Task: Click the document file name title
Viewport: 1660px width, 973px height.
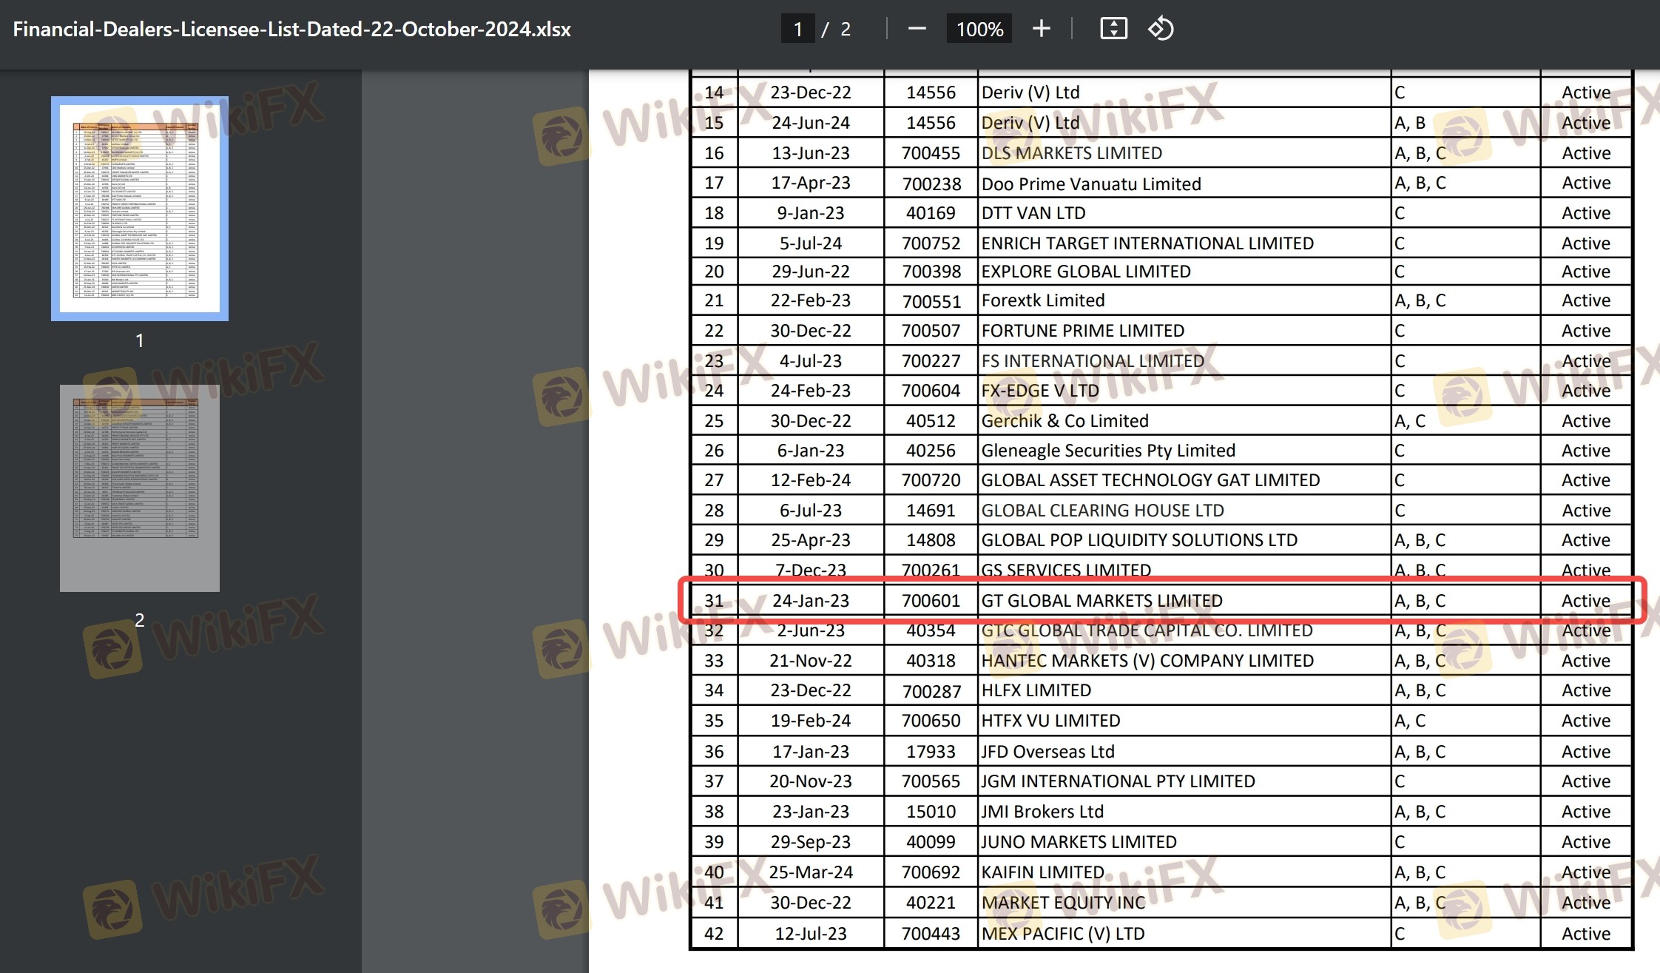Action: (x=291, y=30)
